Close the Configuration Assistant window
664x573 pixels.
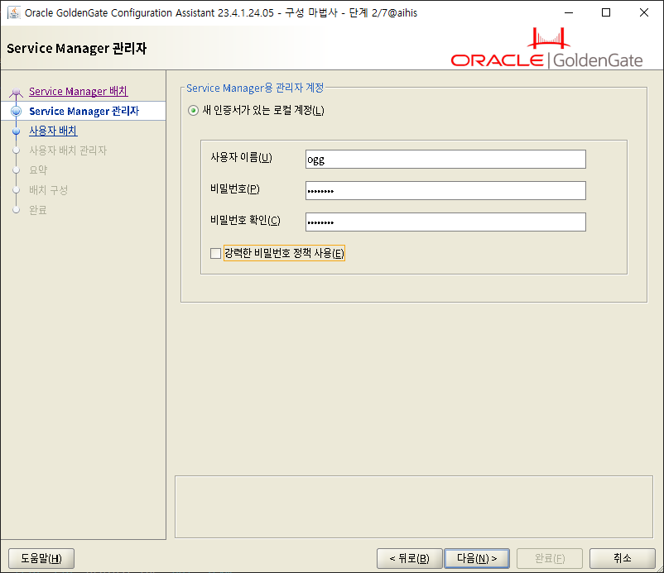pos(643,12)
